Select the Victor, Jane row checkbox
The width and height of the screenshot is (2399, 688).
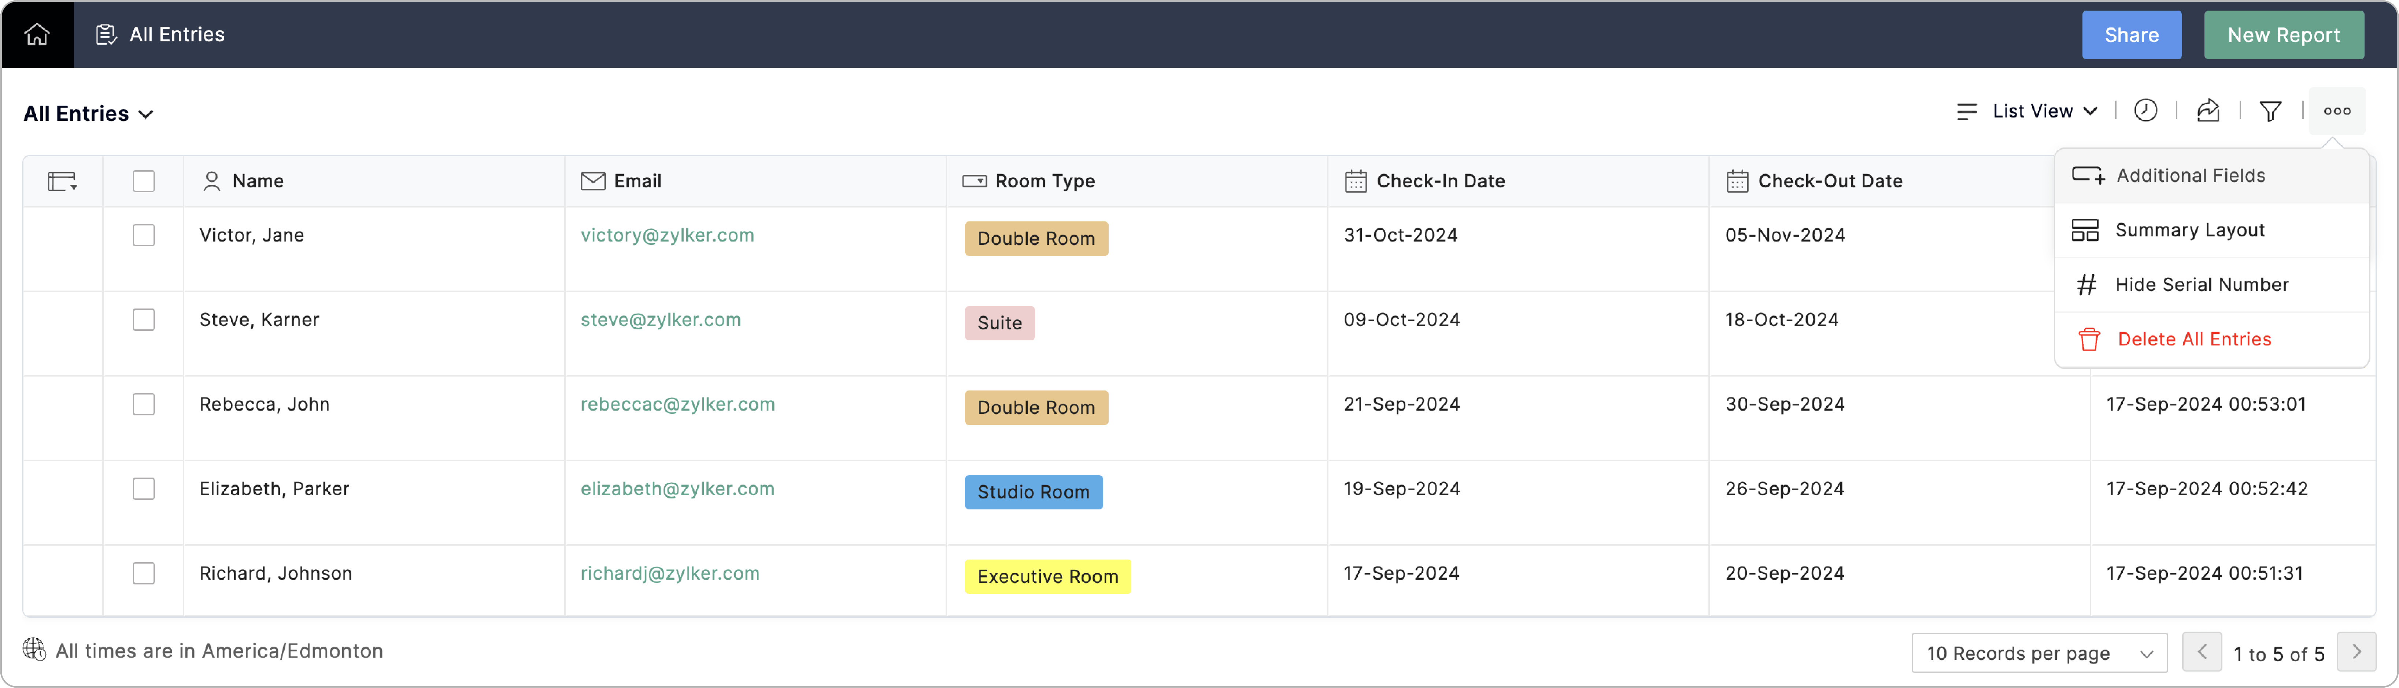(x=143, y=235)
